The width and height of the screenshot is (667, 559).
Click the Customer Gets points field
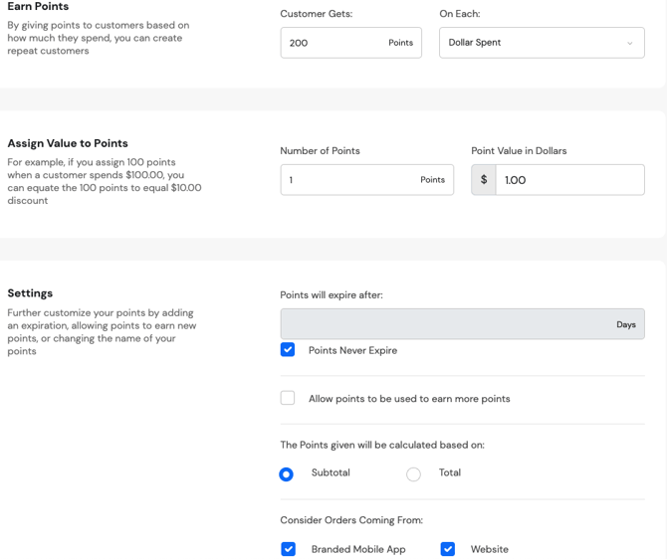(333, 43)
